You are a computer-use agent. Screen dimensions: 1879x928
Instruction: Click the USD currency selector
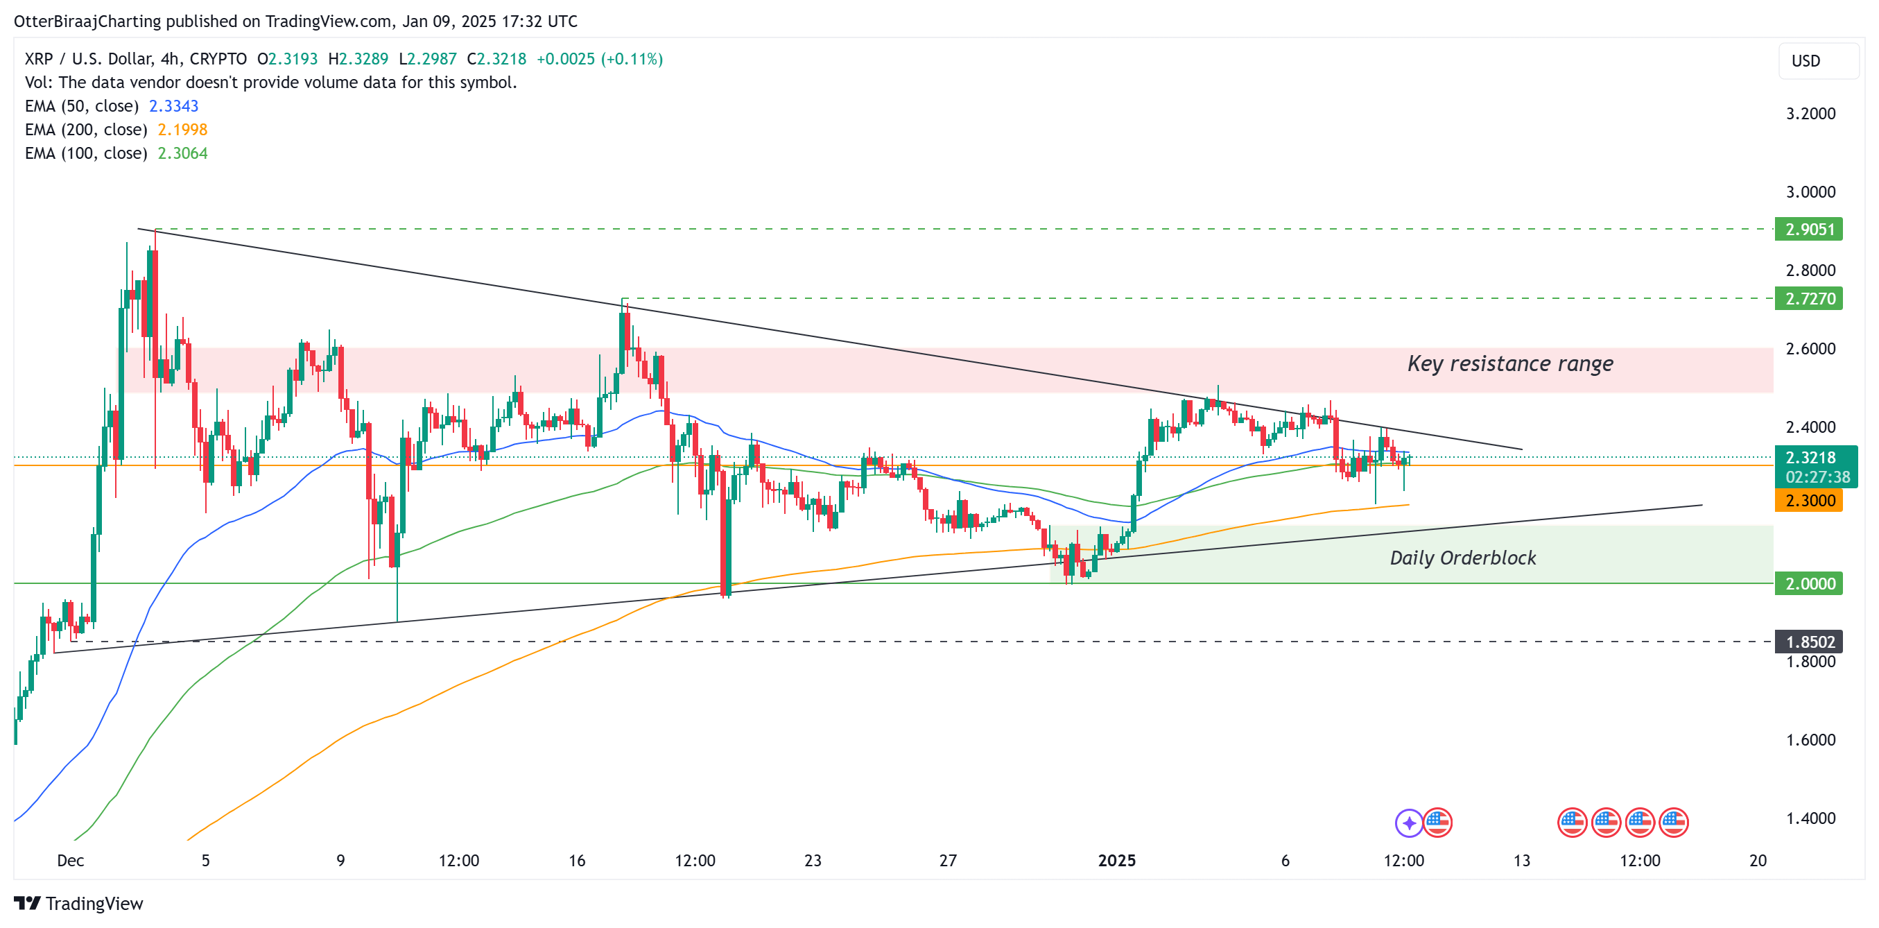pyautogui.click(x=1819, y=61)
